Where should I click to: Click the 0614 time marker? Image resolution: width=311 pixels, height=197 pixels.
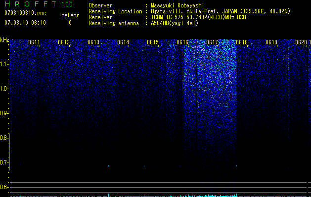tap(123, 42)
